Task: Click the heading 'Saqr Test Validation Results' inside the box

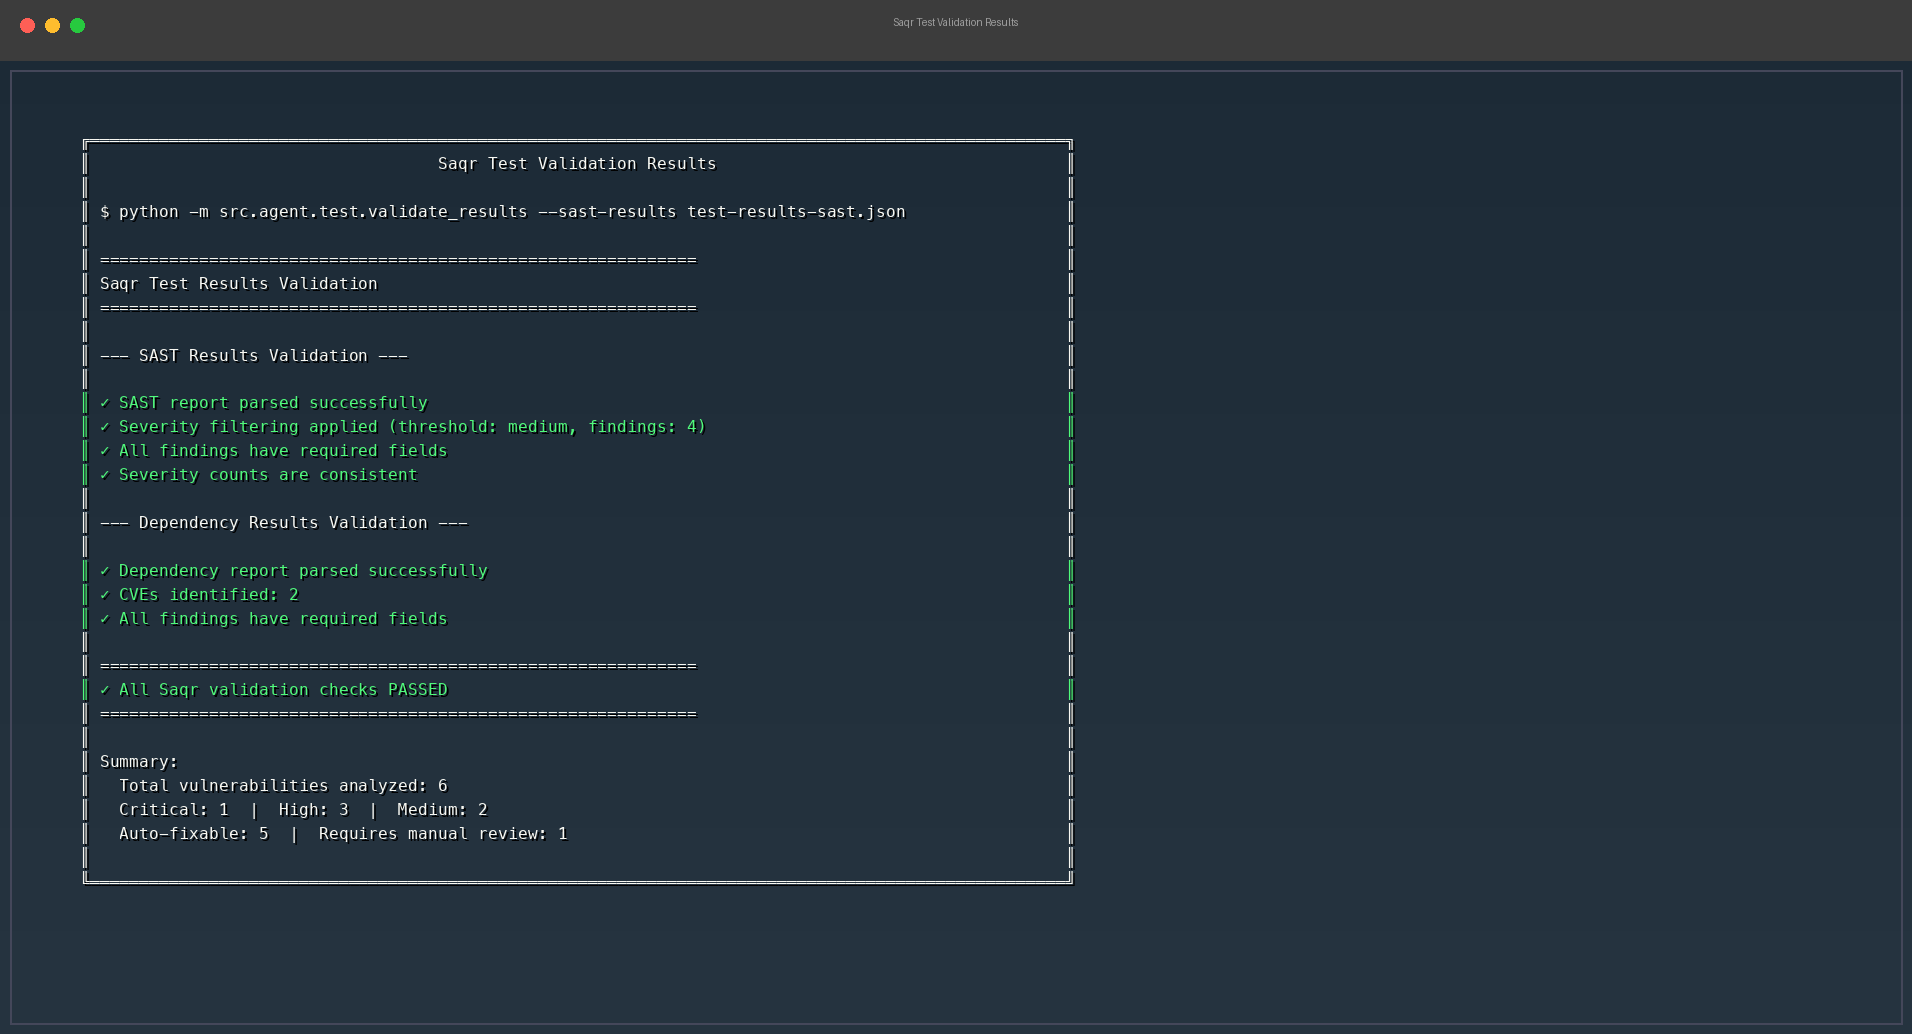Action: pyautogui.click(x=577, y=164)
